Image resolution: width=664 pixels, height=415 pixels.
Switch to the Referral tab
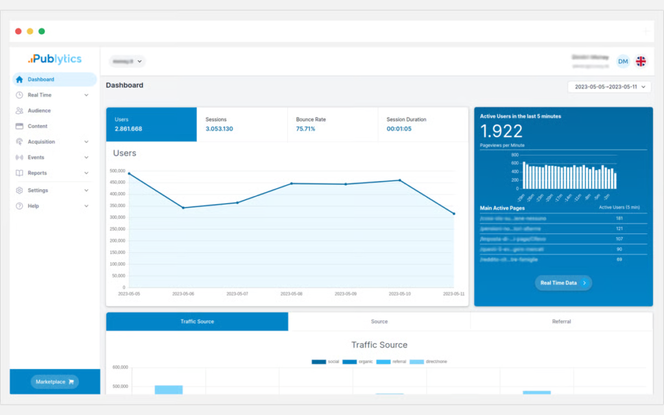562,322
